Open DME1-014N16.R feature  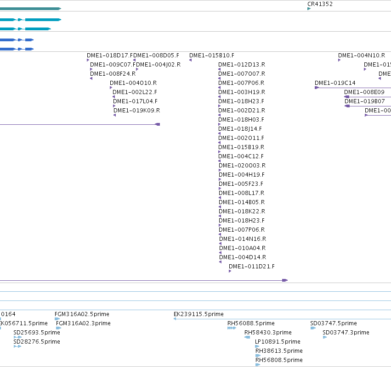click(x=243, y=239)
